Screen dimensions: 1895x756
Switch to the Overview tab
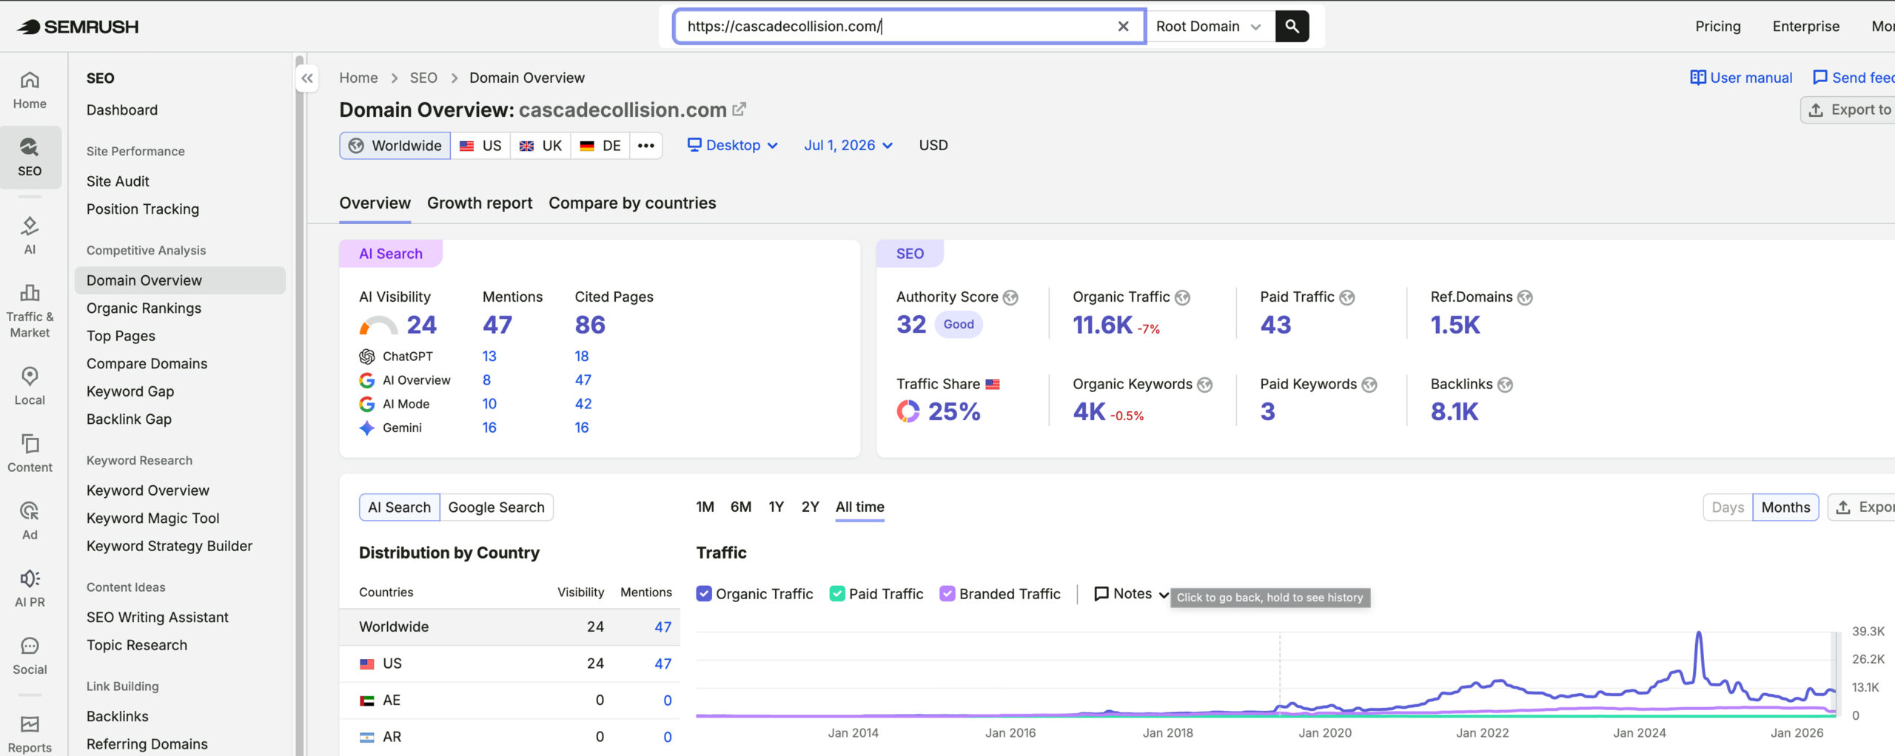coord(375,203)
